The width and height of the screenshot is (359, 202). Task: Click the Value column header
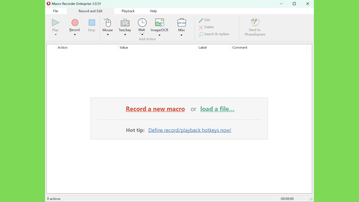click(157, 47)
